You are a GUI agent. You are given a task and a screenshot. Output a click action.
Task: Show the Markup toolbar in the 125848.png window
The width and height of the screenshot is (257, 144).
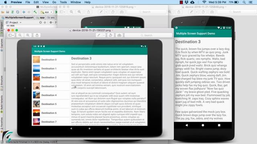point(212,12)
